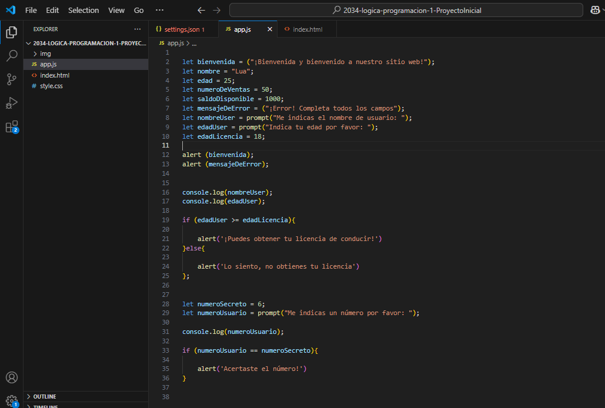Click the word bienvenida on line 2
The image size is (605, 408).
[216, 62]
